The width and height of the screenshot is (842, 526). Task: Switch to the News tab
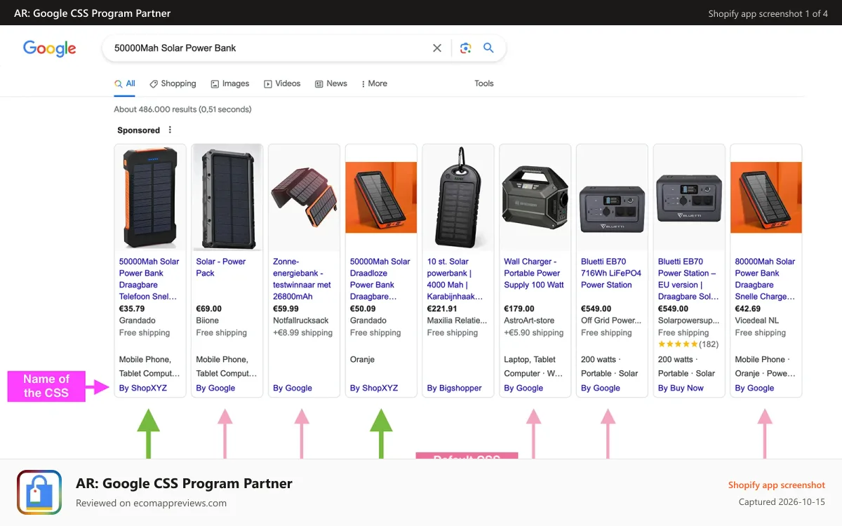[331, 83]
